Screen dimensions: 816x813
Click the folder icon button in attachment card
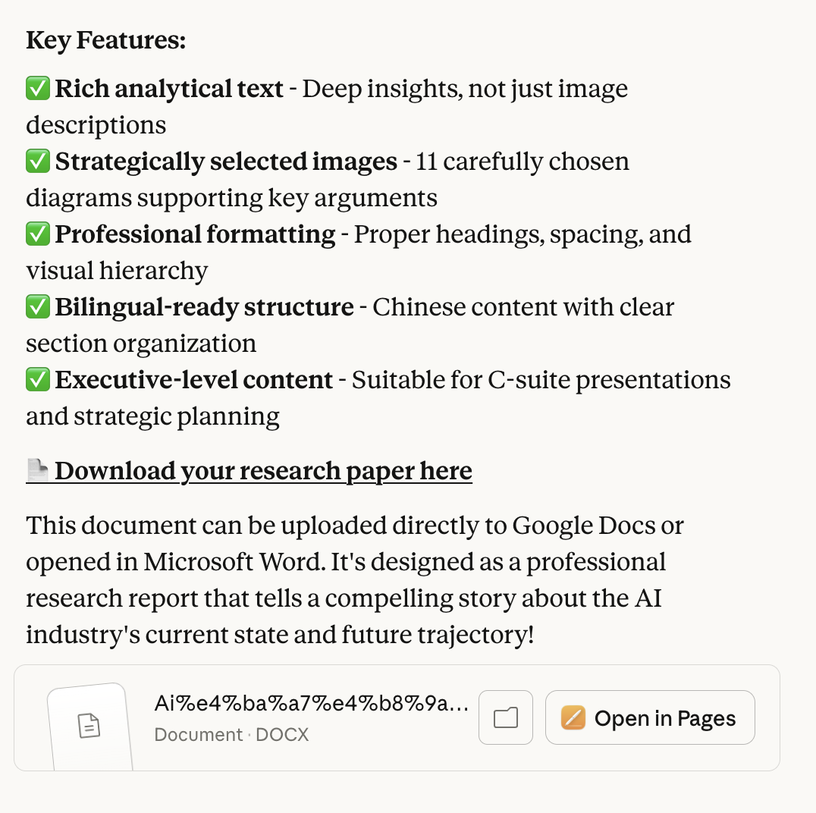coord(506,717)
